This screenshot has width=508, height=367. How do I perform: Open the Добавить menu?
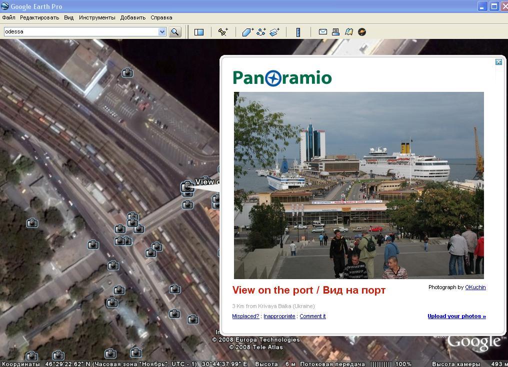pos(133,17)
